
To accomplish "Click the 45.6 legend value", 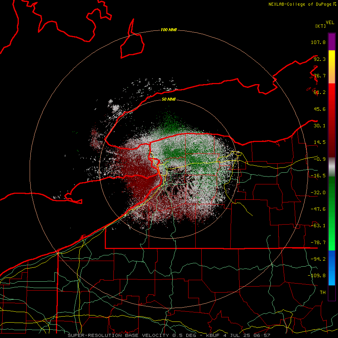I will pos(320,109).
